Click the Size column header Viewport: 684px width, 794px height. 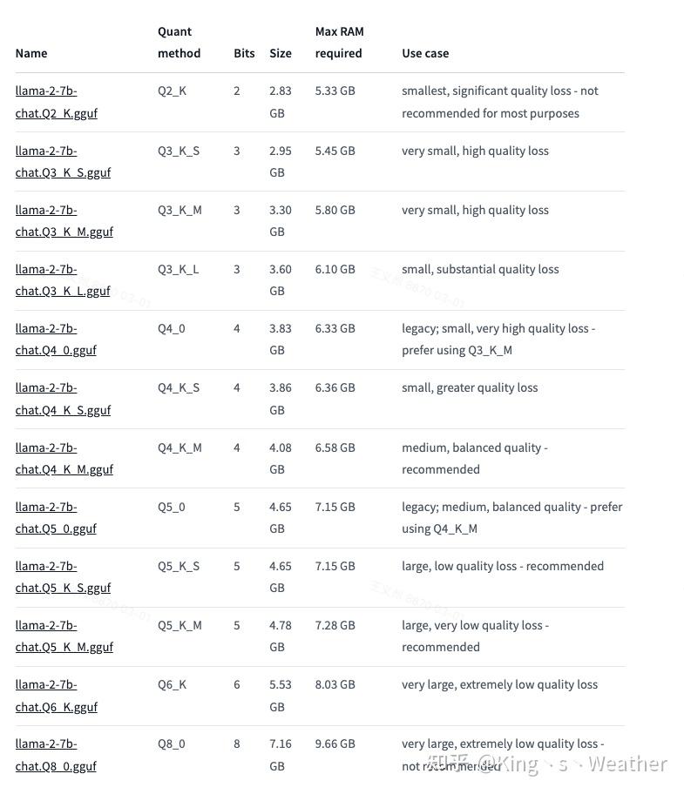click(x=281, y=53)
